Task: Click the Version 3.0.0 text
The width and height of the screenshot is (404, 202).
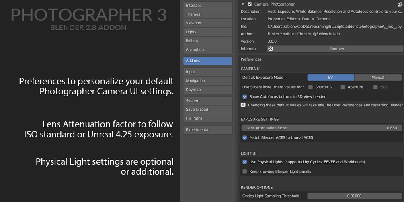Action: tap(272, 41)
